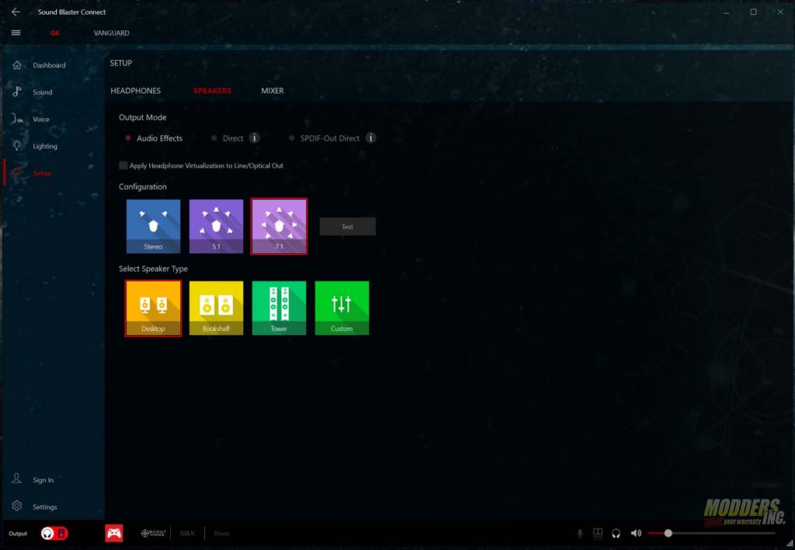Select Custom speaker type
The height and width of the screenshot is (550, 795).
(342, 308)
